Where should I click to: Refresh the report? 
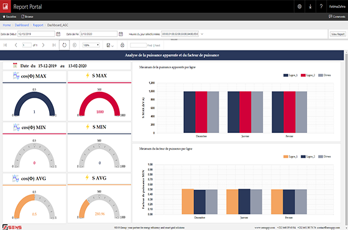(x=64, y=45)
